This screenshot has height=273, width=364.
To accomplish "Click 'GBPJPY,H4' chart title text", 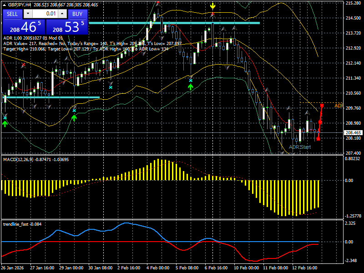I will tap(20, 5).
